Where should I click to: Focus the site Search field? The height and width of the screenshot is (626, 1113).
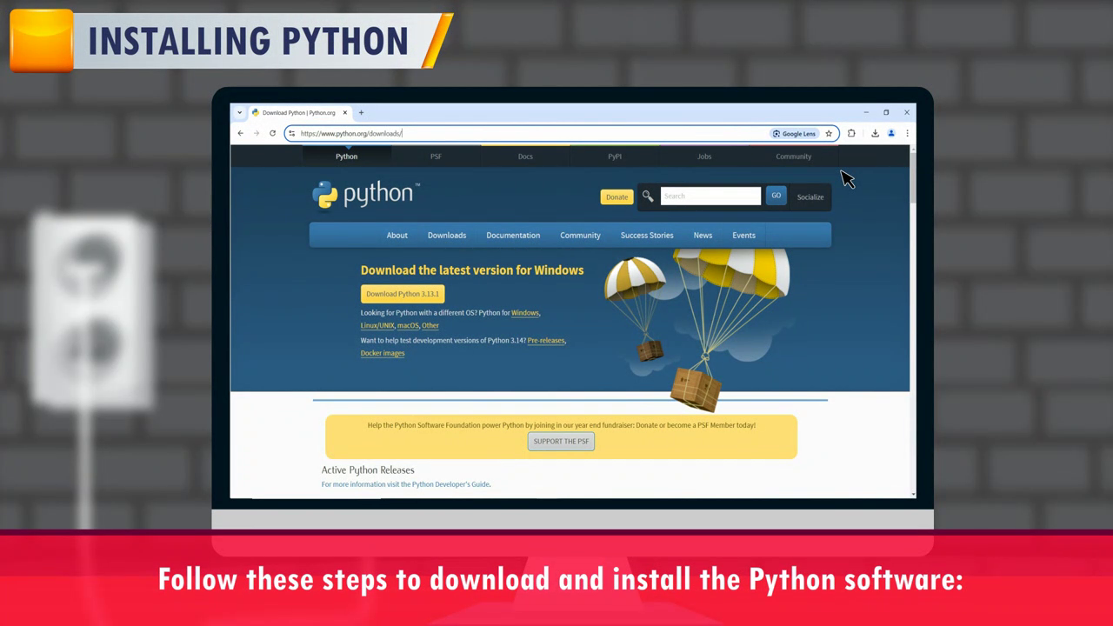pos(710,196)
